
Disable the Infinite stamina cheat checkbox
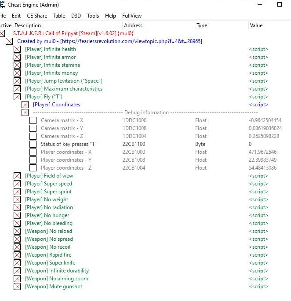point(17,65)
